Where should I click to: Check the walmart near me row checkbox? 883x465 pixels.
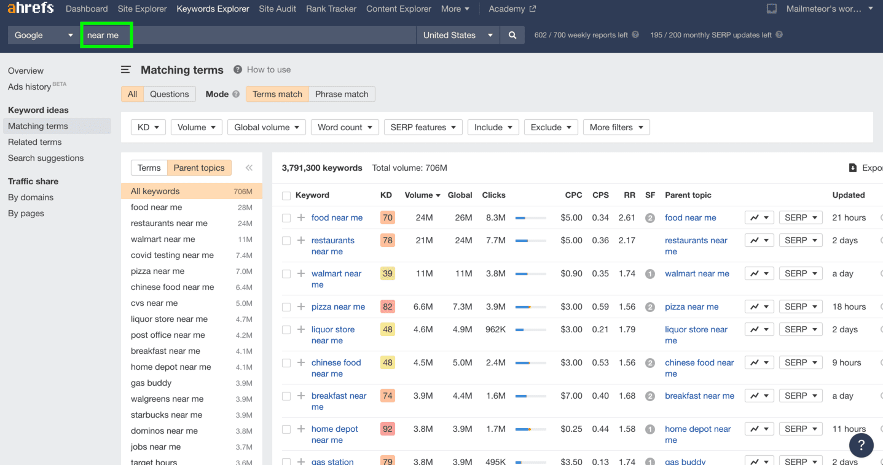click(x=286, y=273)
